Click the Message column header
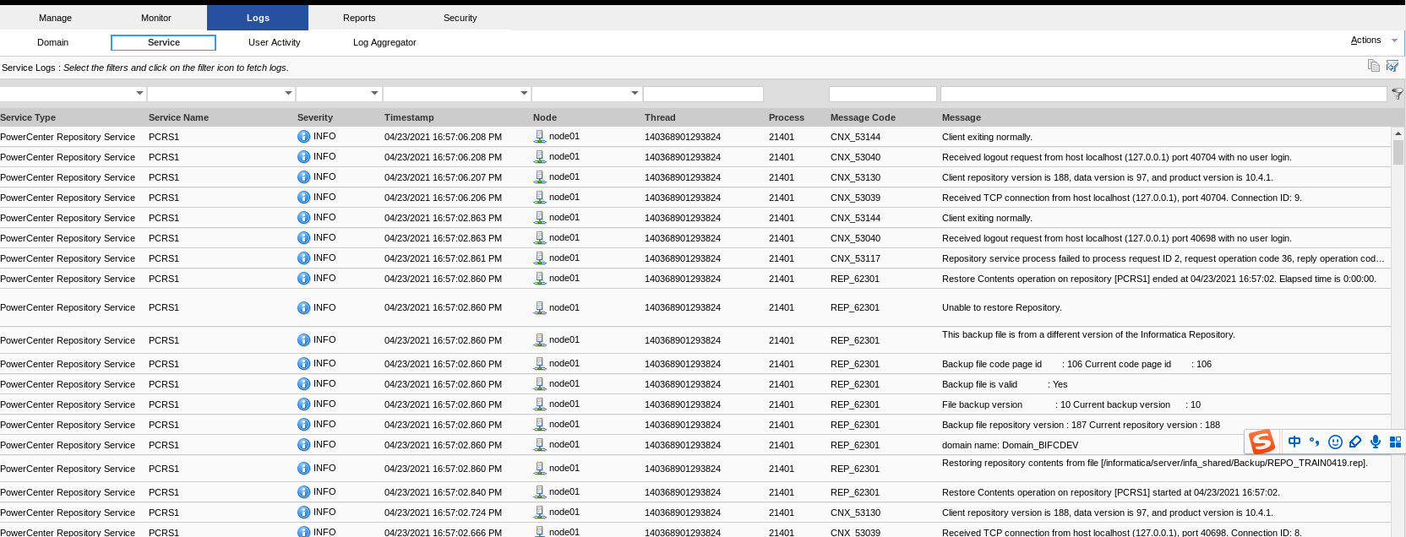The width and height of the screenshot is (1406, 537). pos(962,117)
